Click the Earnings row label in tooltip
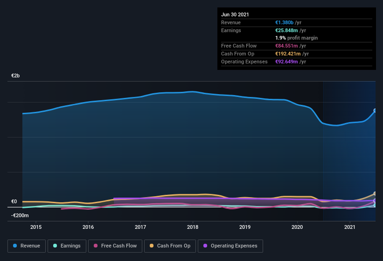383x261 pixels. click(x=231, y=30)
